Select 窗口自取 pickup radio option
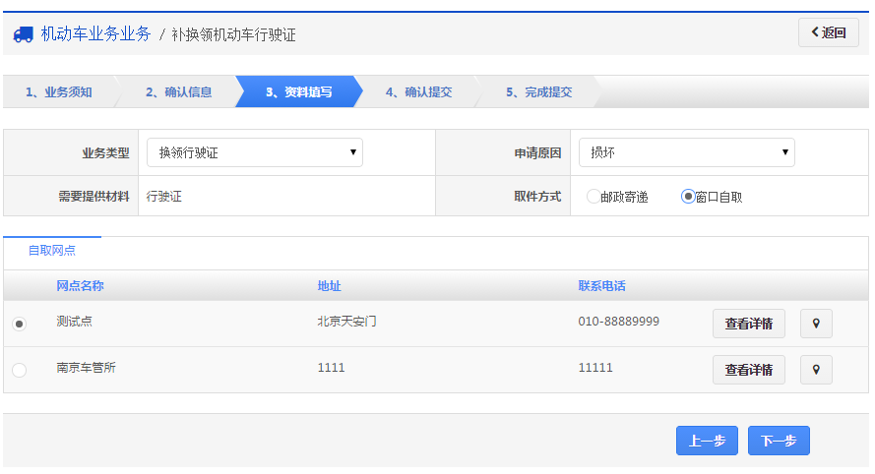The width and height of the screenshot is (875, 474). click(x=688, y=197)
